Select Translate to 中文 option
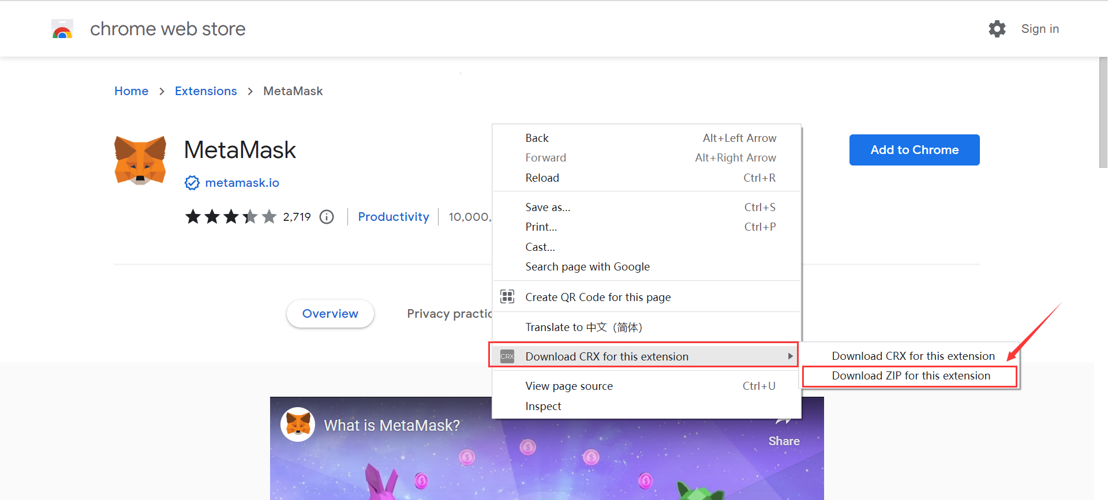This screenshot has height=500, width=1108. click(x=646, y=327)
